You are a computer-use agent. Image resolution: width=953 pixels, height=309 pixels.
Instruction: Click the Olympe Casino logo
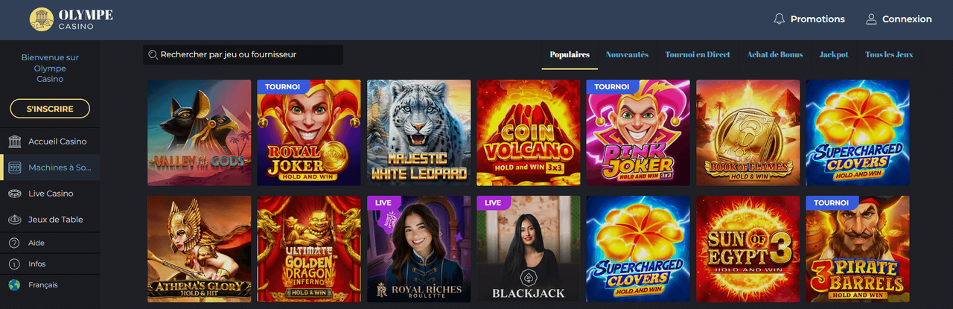tap(71, 19)
